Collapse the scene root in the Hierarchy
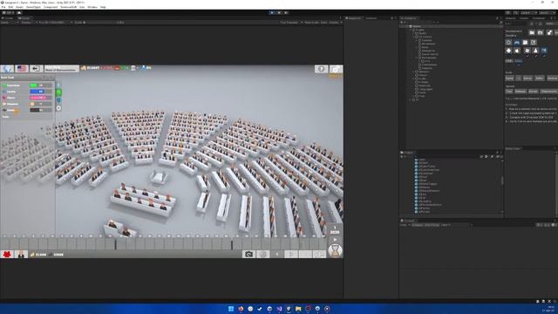 pyautogui.click(x=407, y=26)
